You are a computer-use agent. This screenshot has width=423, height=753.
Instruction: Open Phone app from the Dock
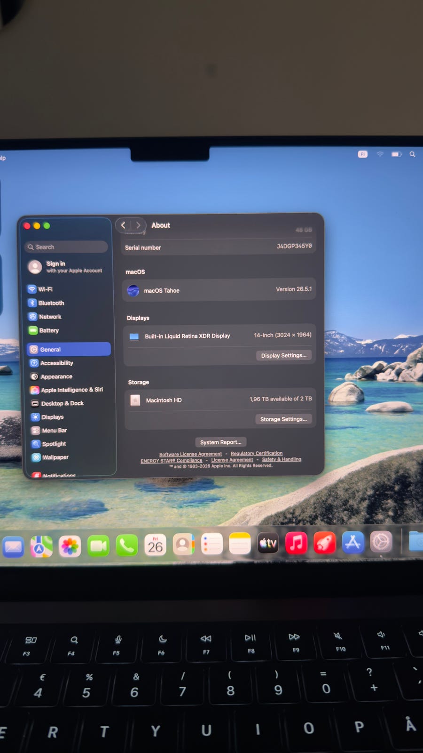[127, 545]
